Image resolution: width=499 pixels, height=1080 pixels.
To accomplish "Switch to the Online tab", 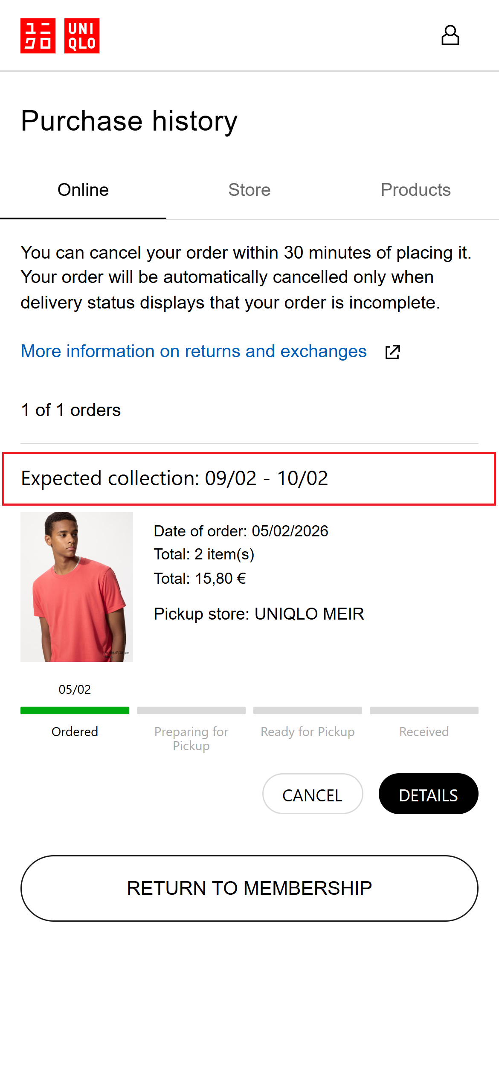I will click(83, 190).
